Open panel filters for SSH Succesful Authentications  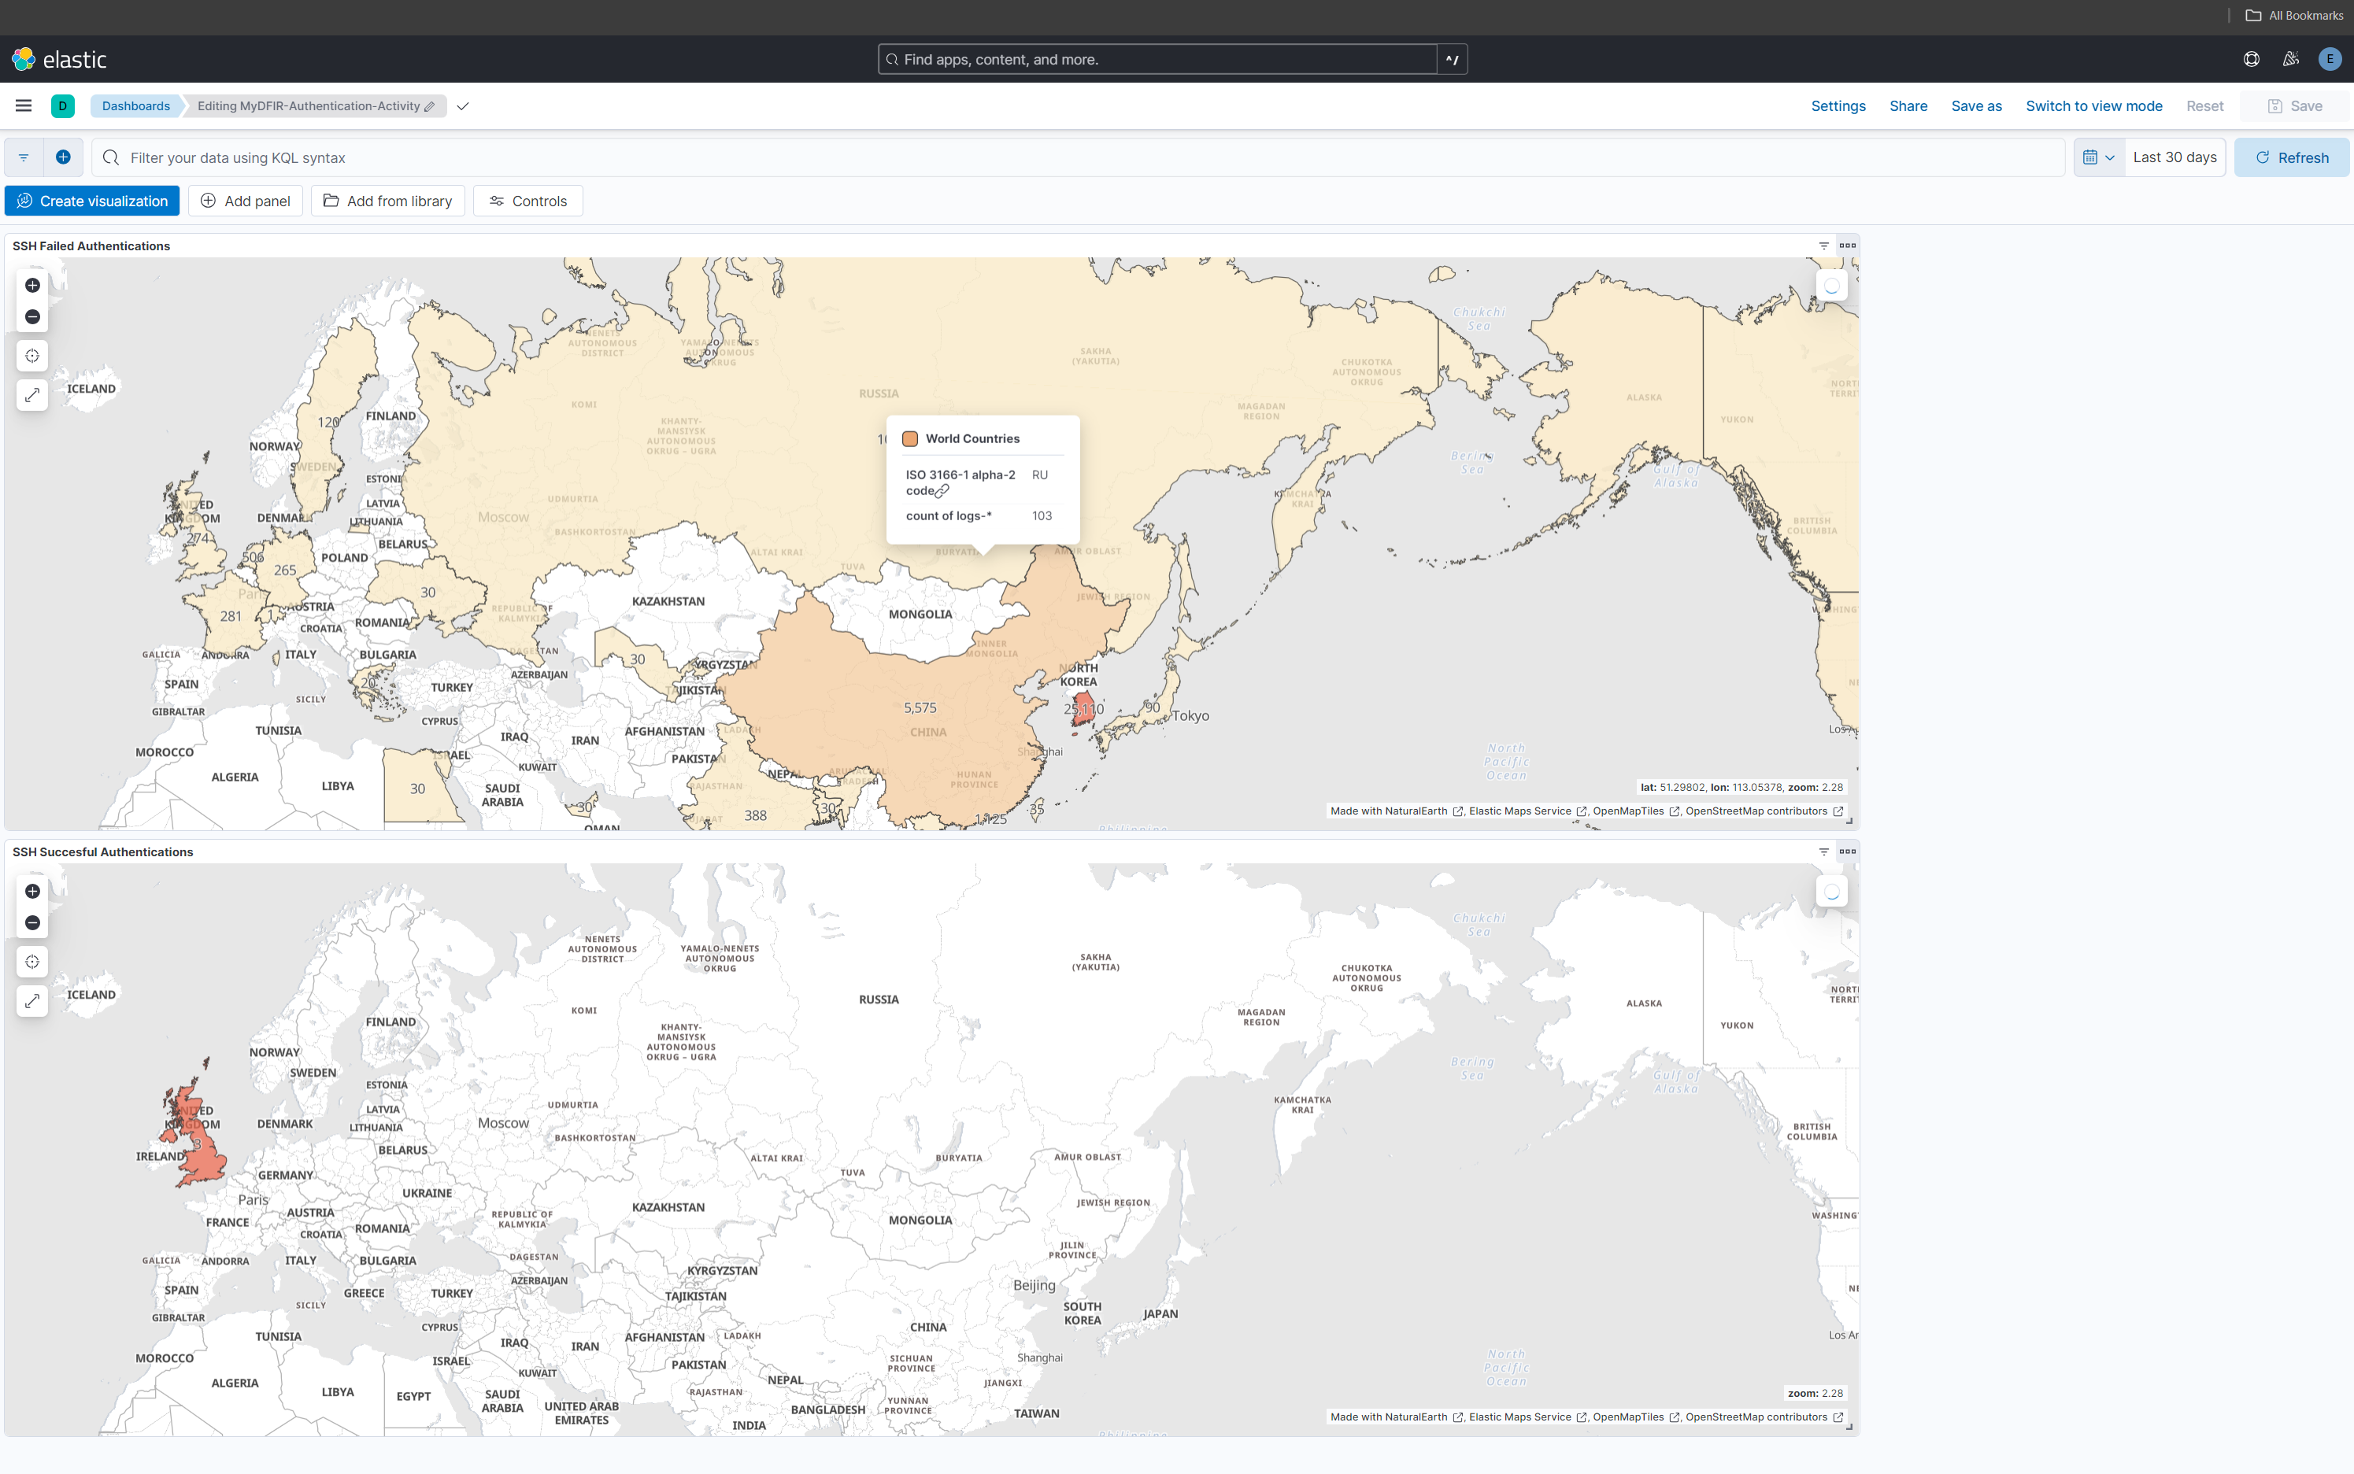pos(1823,851)
